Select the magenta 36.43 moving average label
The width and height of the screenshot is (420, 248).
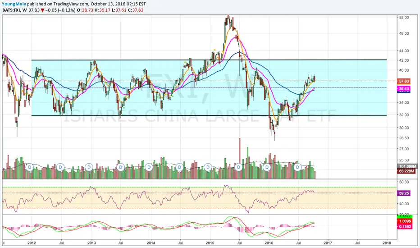[x=404, y=88]
